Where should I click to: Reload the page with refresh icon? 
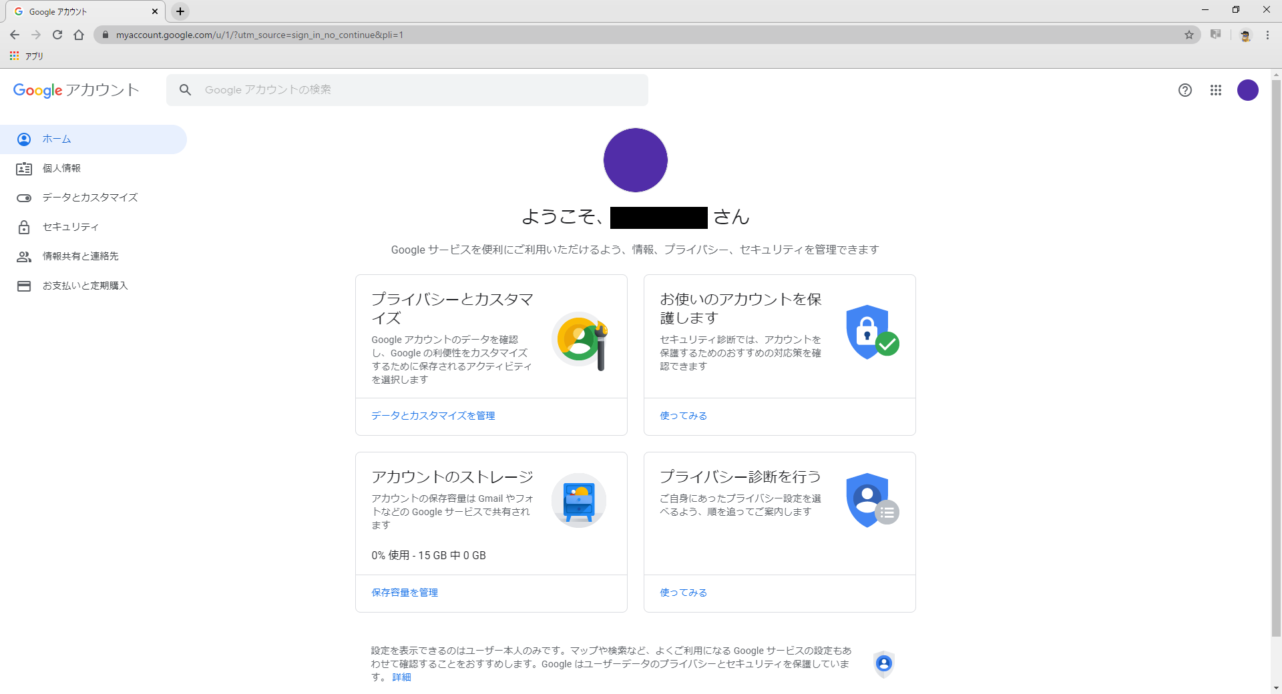[x=57, y=35]
